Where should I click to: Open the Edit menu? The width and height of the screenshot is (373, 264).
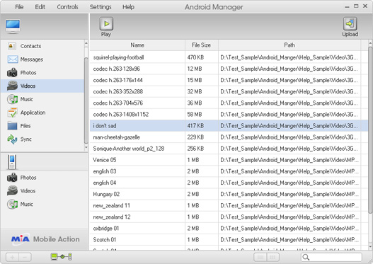40,7
